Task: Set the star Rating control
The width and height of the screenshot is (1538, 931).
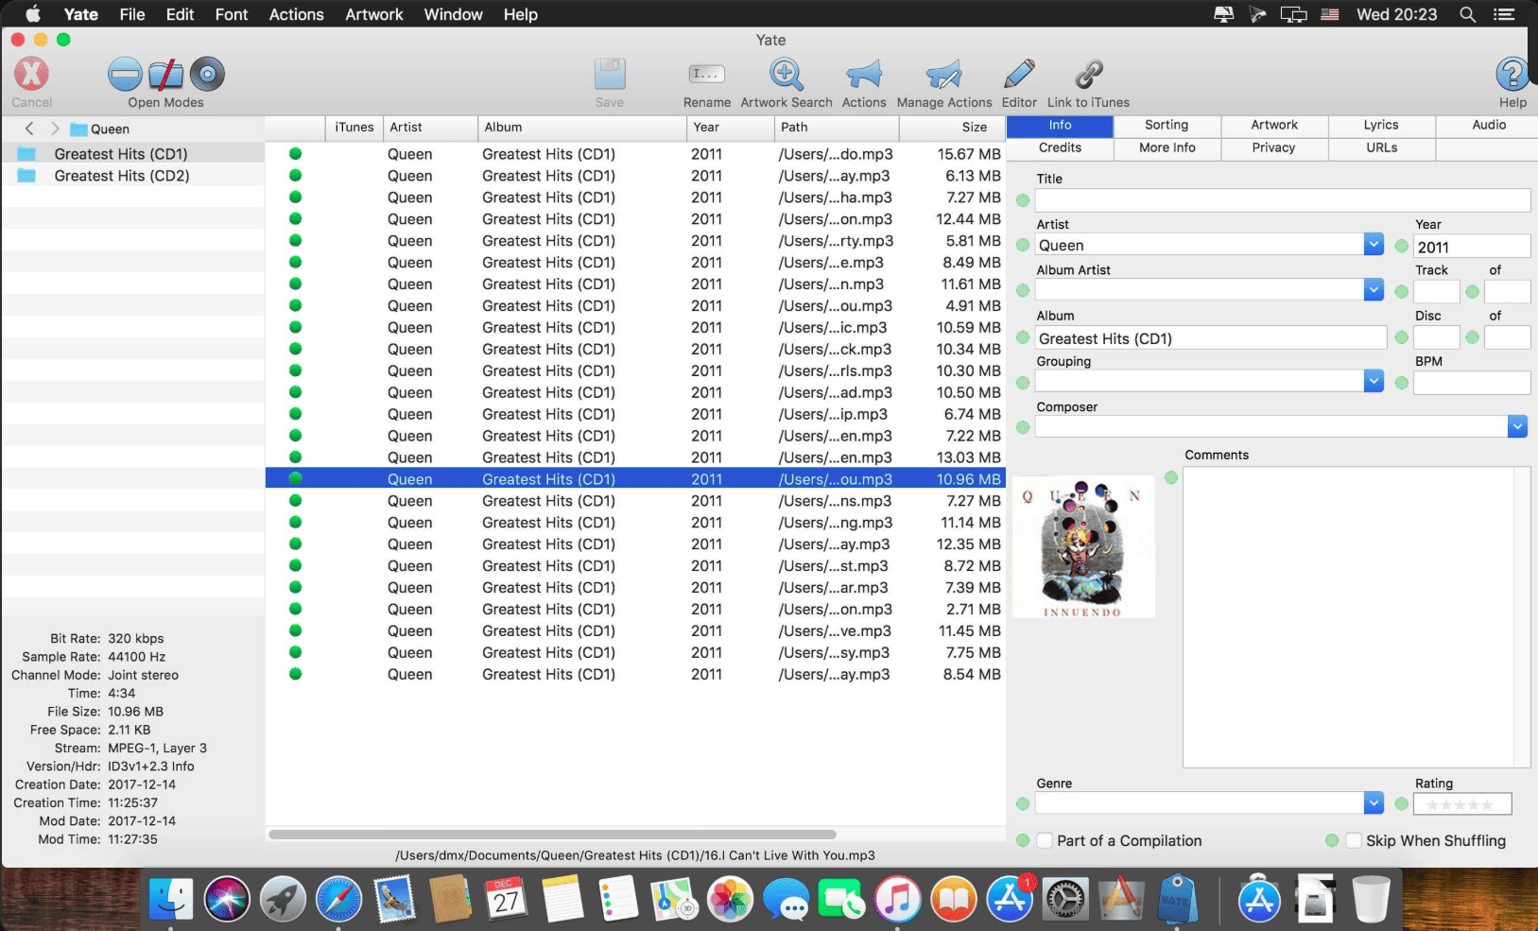Action: [1461, 804]
